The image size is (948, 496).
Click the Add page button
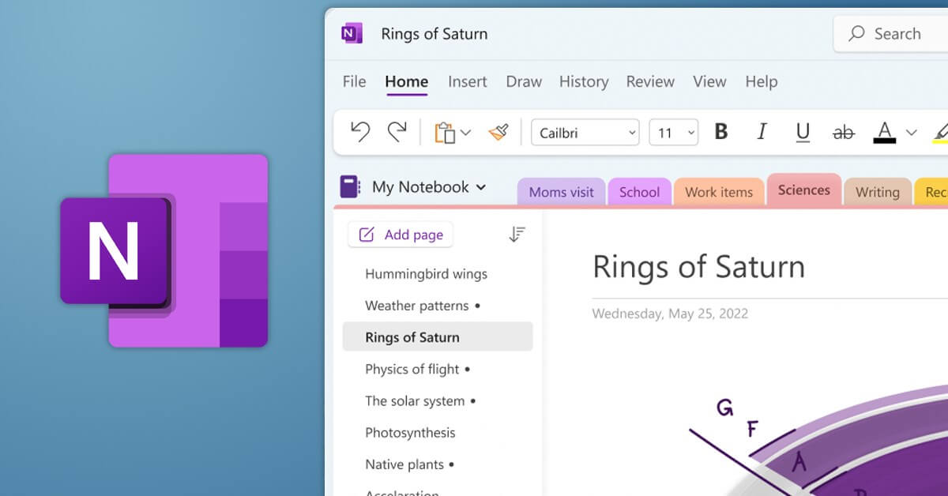coord(400,234)
